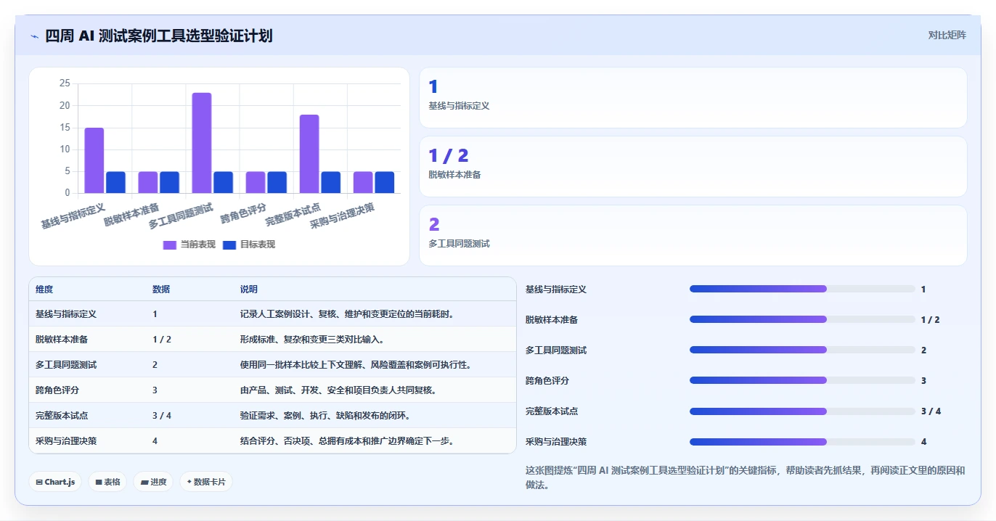Viewport: 996px width, 521px height.
Task: Click the 脱敏样本准备 progress bar
Action: pos(802,319)
